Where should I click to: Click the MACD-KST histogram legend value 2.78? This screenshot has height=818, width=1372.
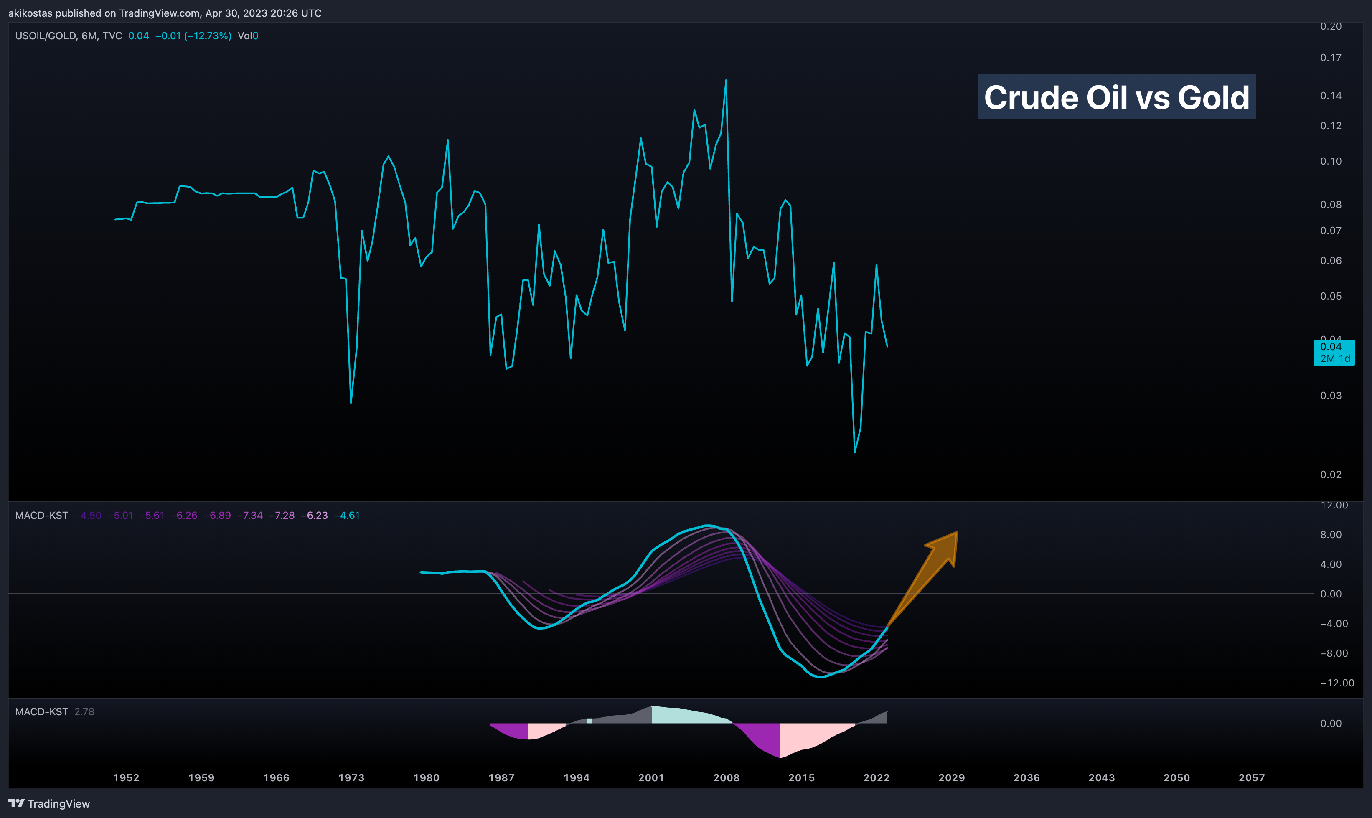(x=84, y=711)
